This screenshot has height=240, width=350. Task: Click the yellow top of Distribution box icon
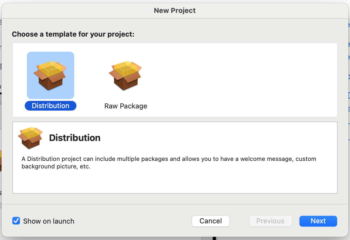pos(51,69)
